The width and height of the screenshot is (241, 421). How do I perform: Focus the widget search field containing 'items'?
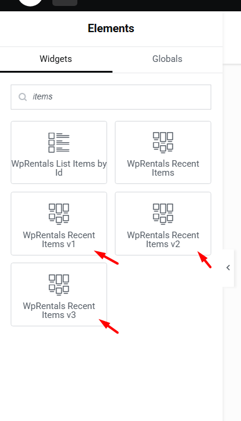pos(111,97)
